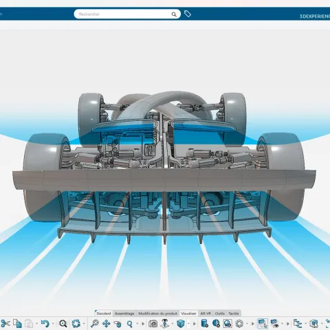The image size is (330, 330).
Task: Switch to the Assemblage tab
Action: pyautogui.click(x=124, y=313)
